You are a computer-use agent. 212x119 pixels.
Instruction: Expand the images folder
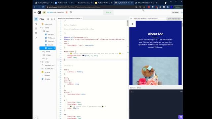tap(42, 55)
